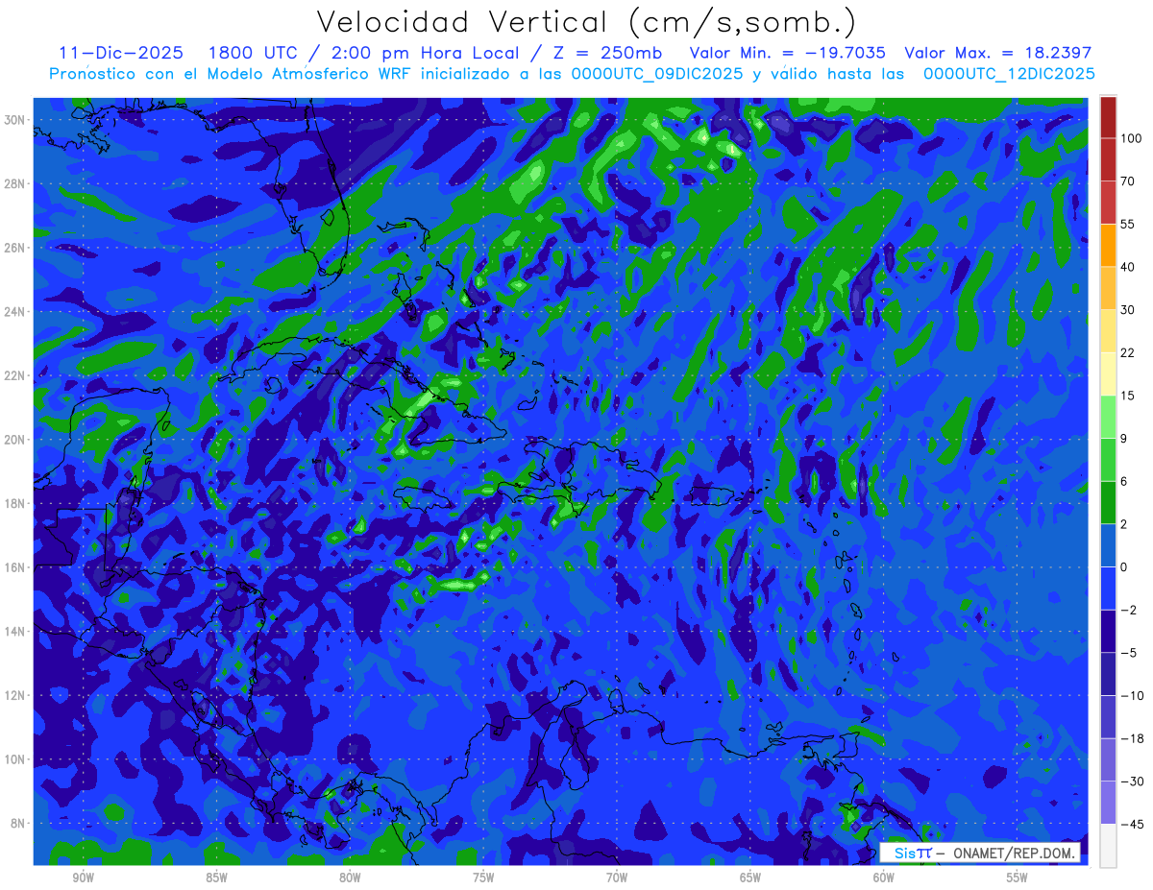Select the dark navy swatch between -5 and -2
The height and width of the screenshot is (890, 1153).
(x=1108, y=631)
